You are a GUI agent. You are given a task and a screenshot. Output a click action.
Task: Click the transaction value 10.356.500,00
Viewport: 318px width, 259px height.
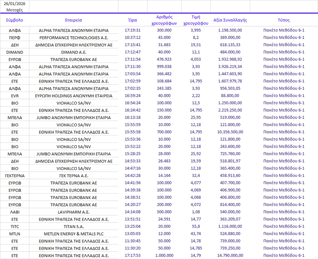pos(230,132)
